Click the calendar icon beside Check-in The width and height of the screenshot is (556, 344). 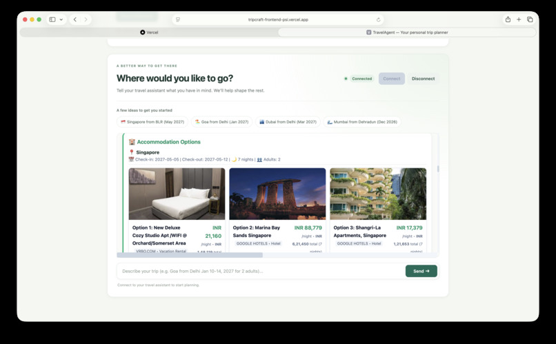pyautogui.click(x=131, y=159)
